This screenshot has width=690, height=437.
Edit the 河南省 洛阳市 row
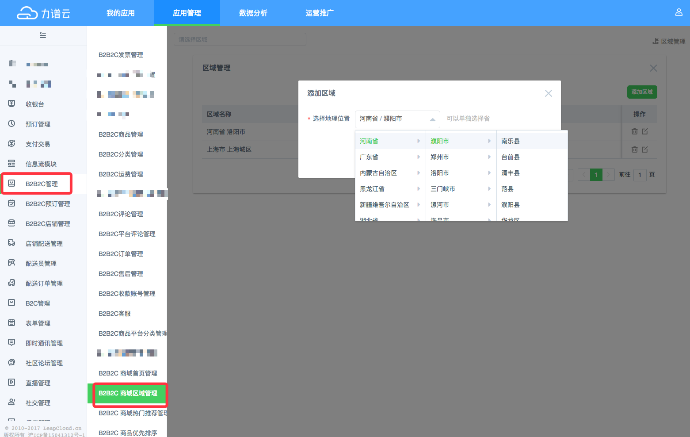click(x=645, y=131)
